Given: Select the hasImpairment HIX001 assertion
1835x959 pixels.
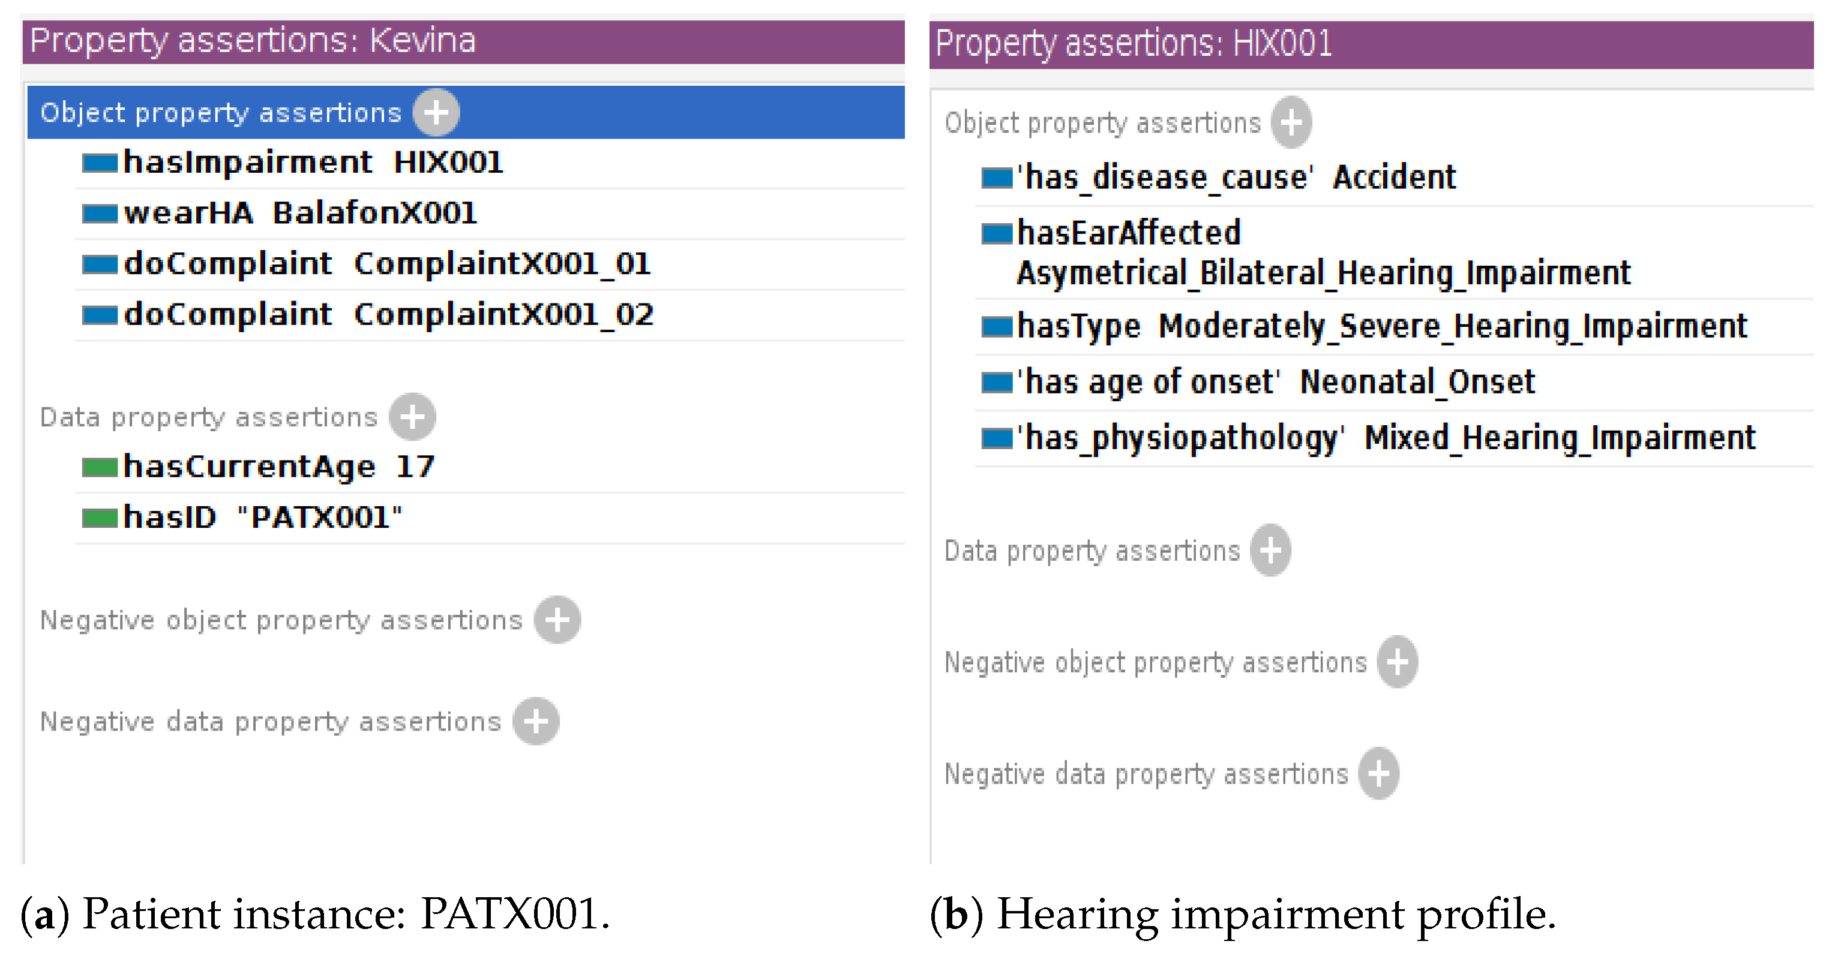Looking at the screenshot, I should pyautogui.click(x=313, y=163).
